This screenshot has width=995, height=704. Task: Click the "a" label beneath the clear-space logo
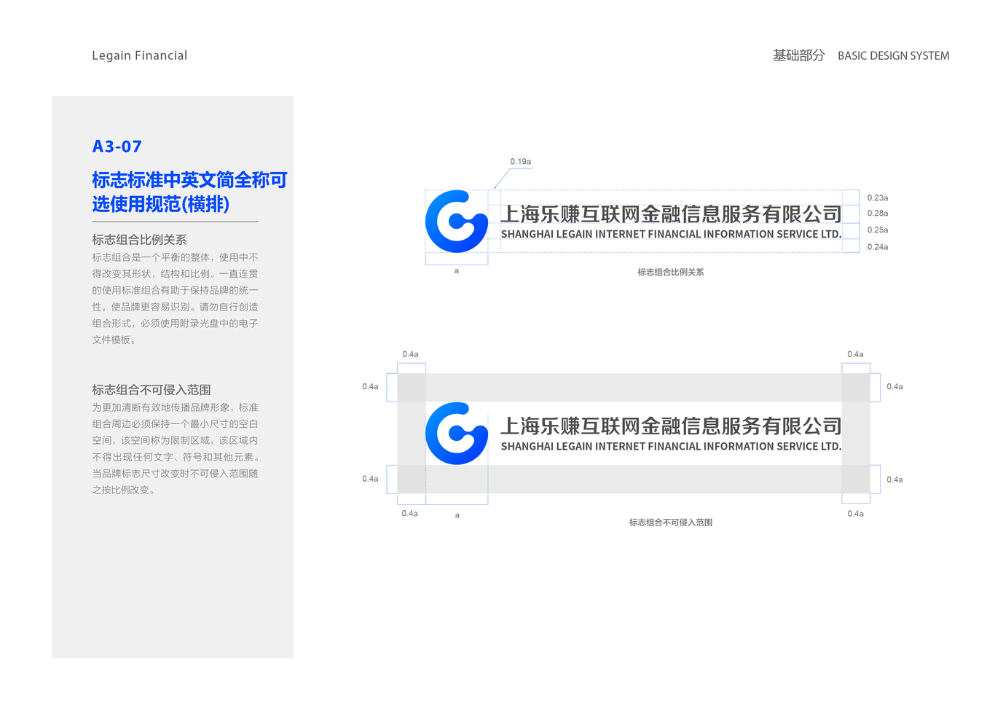click(x=457, y=515)
